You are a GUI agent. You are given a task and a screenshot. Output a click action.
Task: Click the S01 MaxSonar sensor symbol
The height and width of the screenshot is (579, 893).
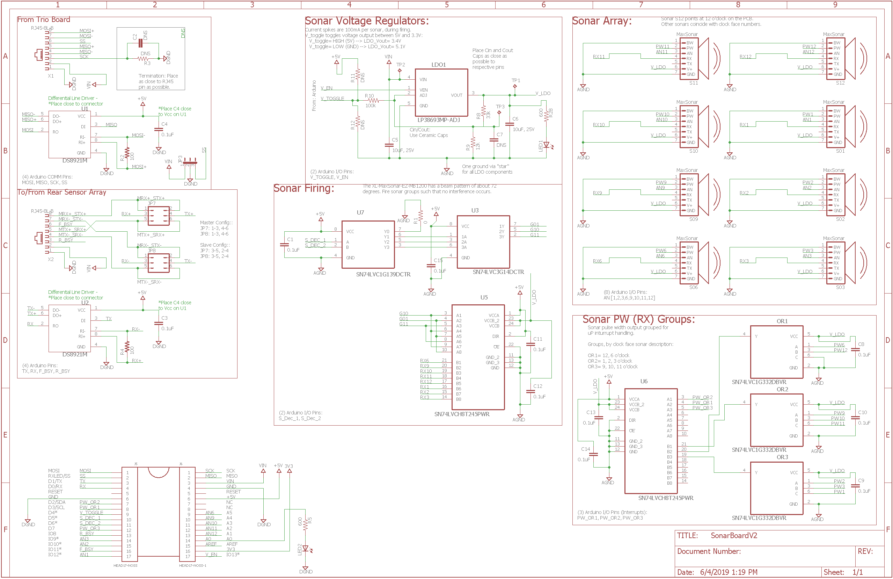[x=847, y=126]
